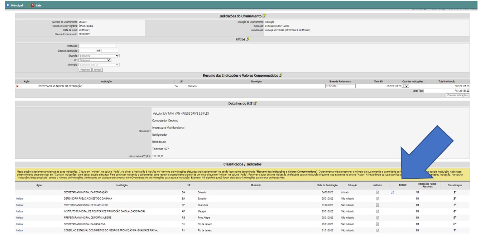The height and width of the screenshot is (235, 480).
Task: Expand the Situação filter dropdown
Action: pos(99,56)
